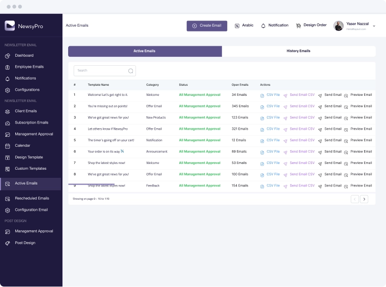386x287 pixels.
Task: Click the Template Name column header
Action: pyautogui.click(x=98, y=85)
